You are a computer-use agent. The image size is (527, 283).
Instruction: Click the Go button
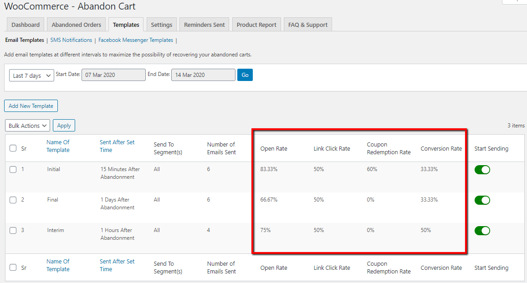pyautogui.click(x=245, y=75)
